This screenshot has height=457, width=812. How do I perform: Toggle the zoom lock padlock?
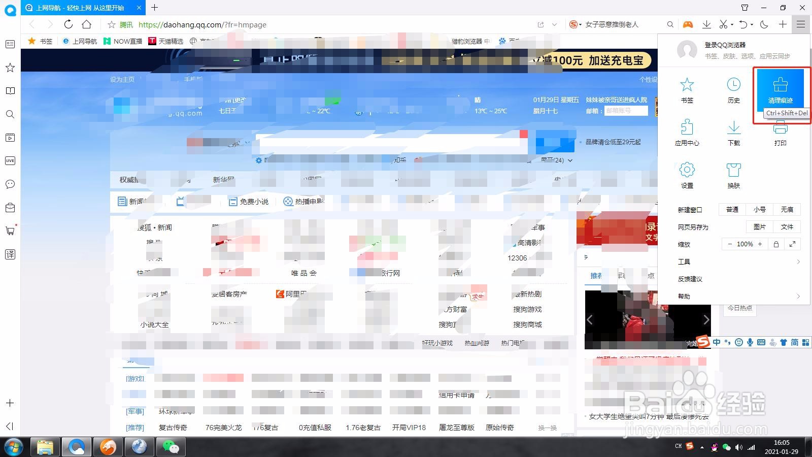click(x=775, y=244)
